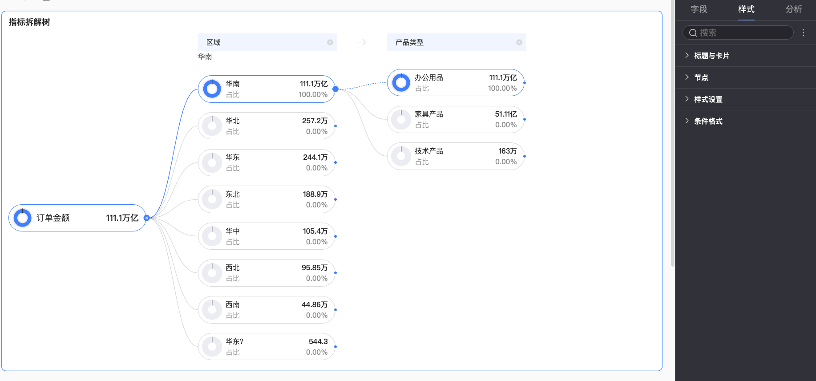
Task: Click the 华北 node expand dot
Action: [x=335, y=126]
